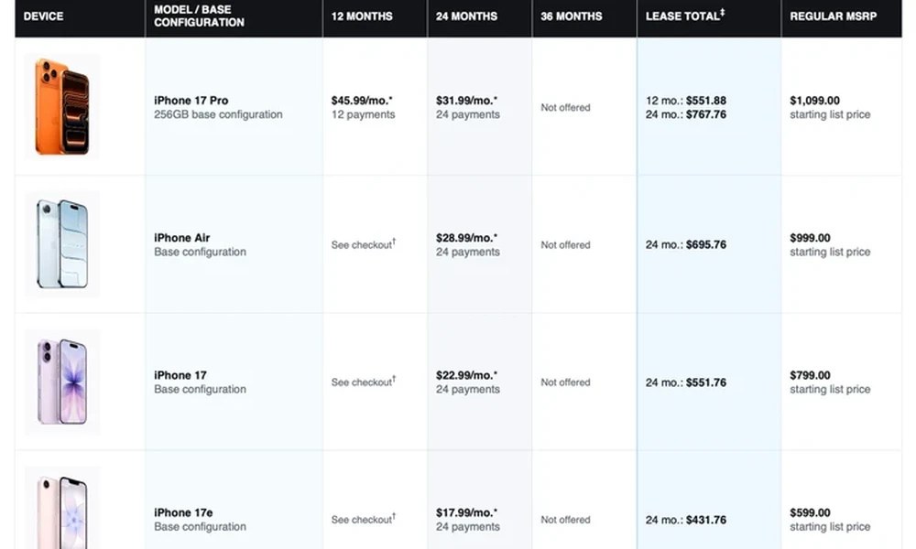The image size is (916, 549).
Task: Click See checkout for iPhone 17
Action: 364,382
